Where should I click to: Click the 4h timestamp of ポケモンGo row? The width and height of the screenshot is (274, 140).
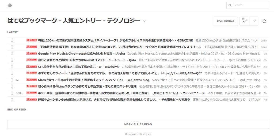265,100
